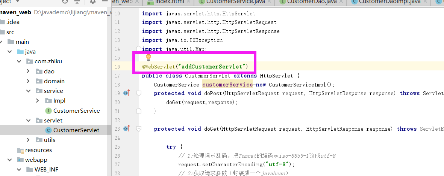The height and width of the screenshot is (176, 444).
Task: Close the index.html editor tab
Action: [x=188, y=1]
